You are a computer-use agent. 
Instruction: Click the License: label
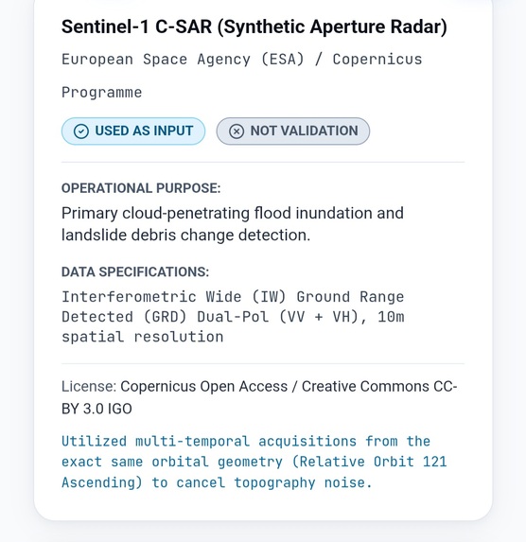(x=89, y=387)
